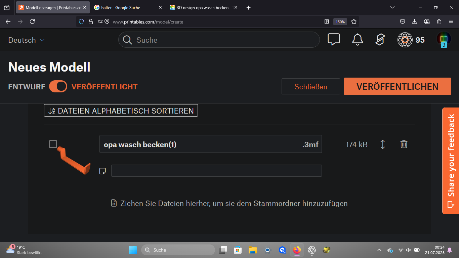Screen dimensions: 459x258
Task: Open the list all tabs dropdown arrow
Action: (x=392, y=7)
